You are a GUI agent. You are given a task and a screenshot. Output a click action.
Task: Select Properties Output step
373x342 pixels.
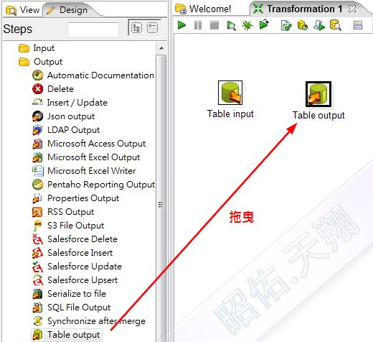[x=75, y=198]
